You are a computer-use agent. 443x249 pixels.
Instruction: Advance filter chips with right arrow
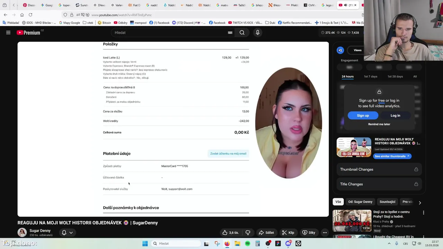420,203
